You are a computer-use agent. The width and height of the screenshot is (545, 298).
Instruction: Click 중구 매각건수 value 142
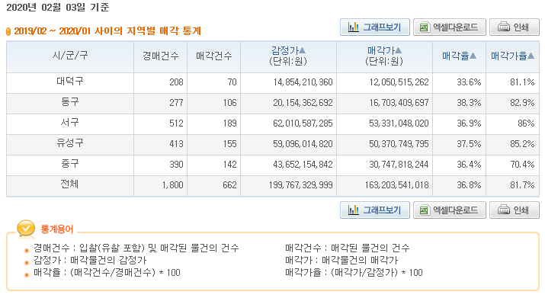click(229, 164)
